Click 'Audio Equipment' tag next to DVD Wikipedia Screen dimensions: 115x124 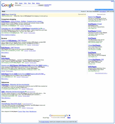tap(31, 92)
